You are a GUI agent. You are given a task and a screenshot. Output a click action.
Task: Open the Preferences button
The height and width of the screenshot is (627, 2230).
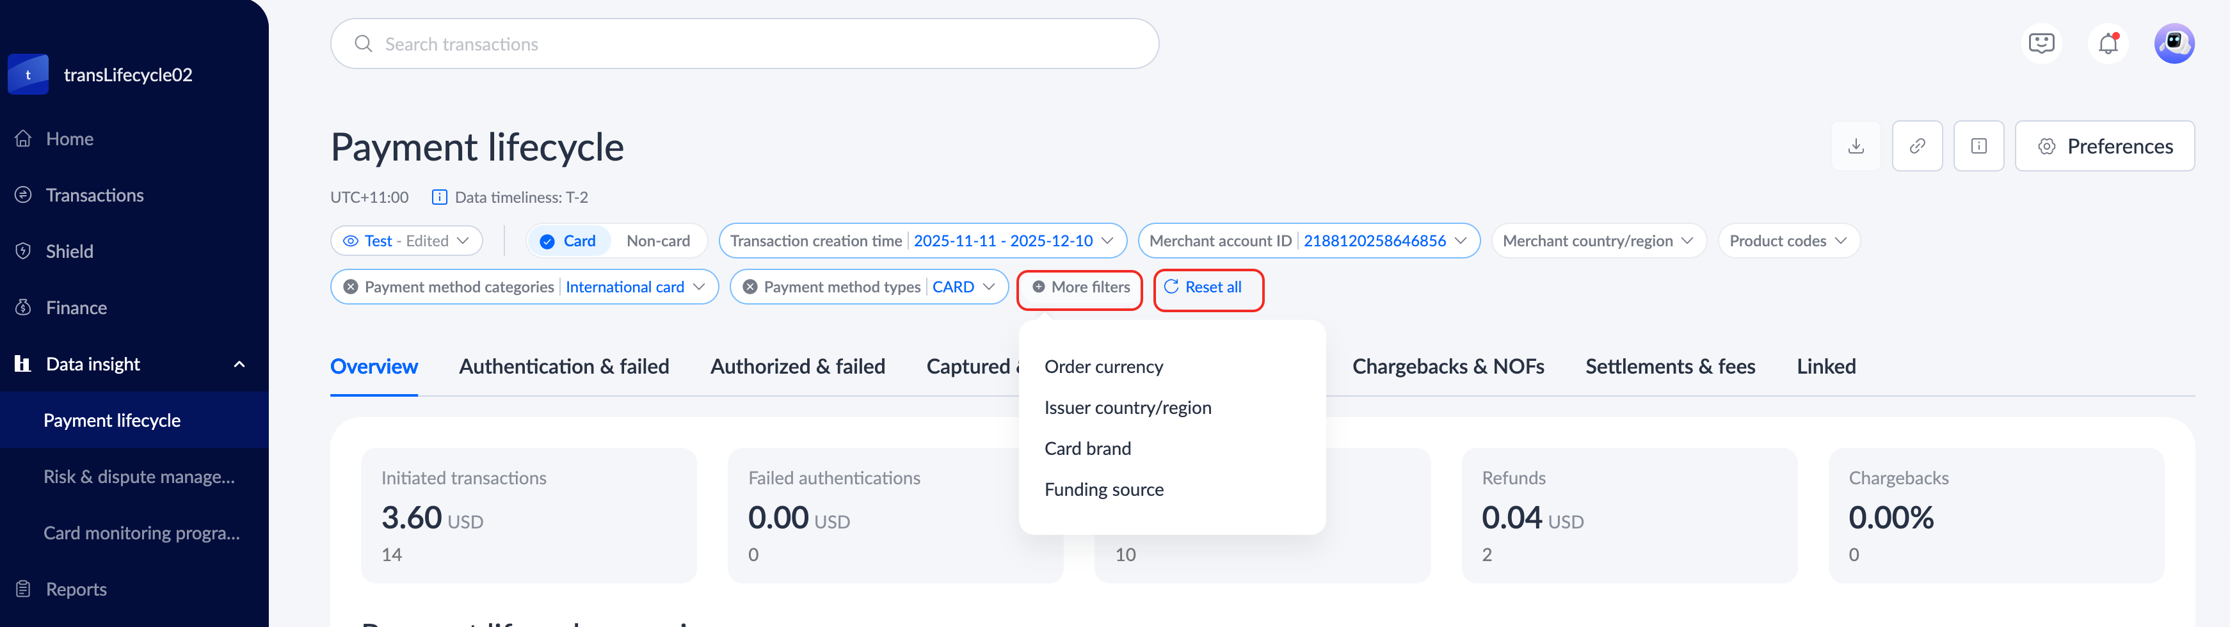[2104, 146]
